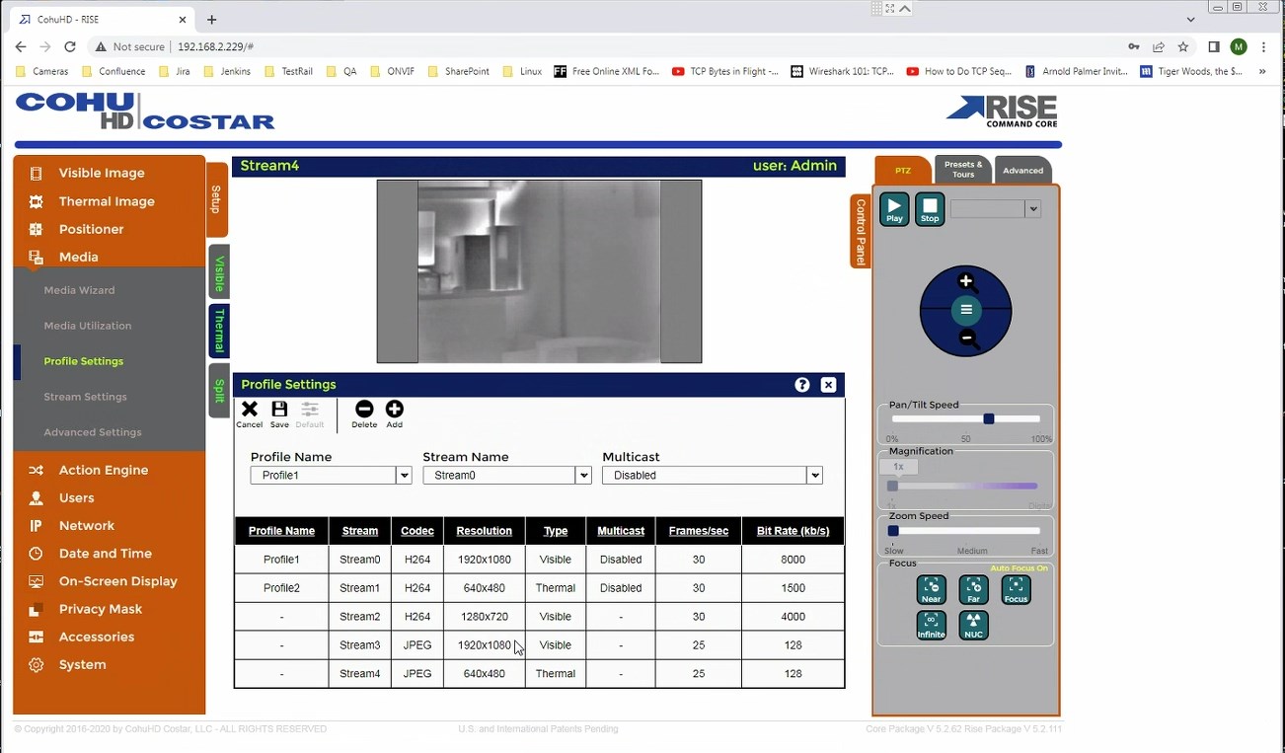Expand the Profile Name dropdown
This screenshot has width=1285, height=753.
coord(404,476)
